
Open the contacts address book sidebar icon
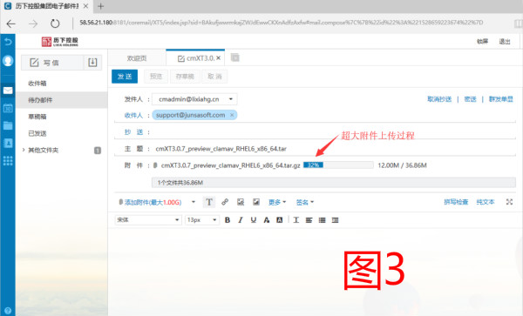(x=8, y=143)
